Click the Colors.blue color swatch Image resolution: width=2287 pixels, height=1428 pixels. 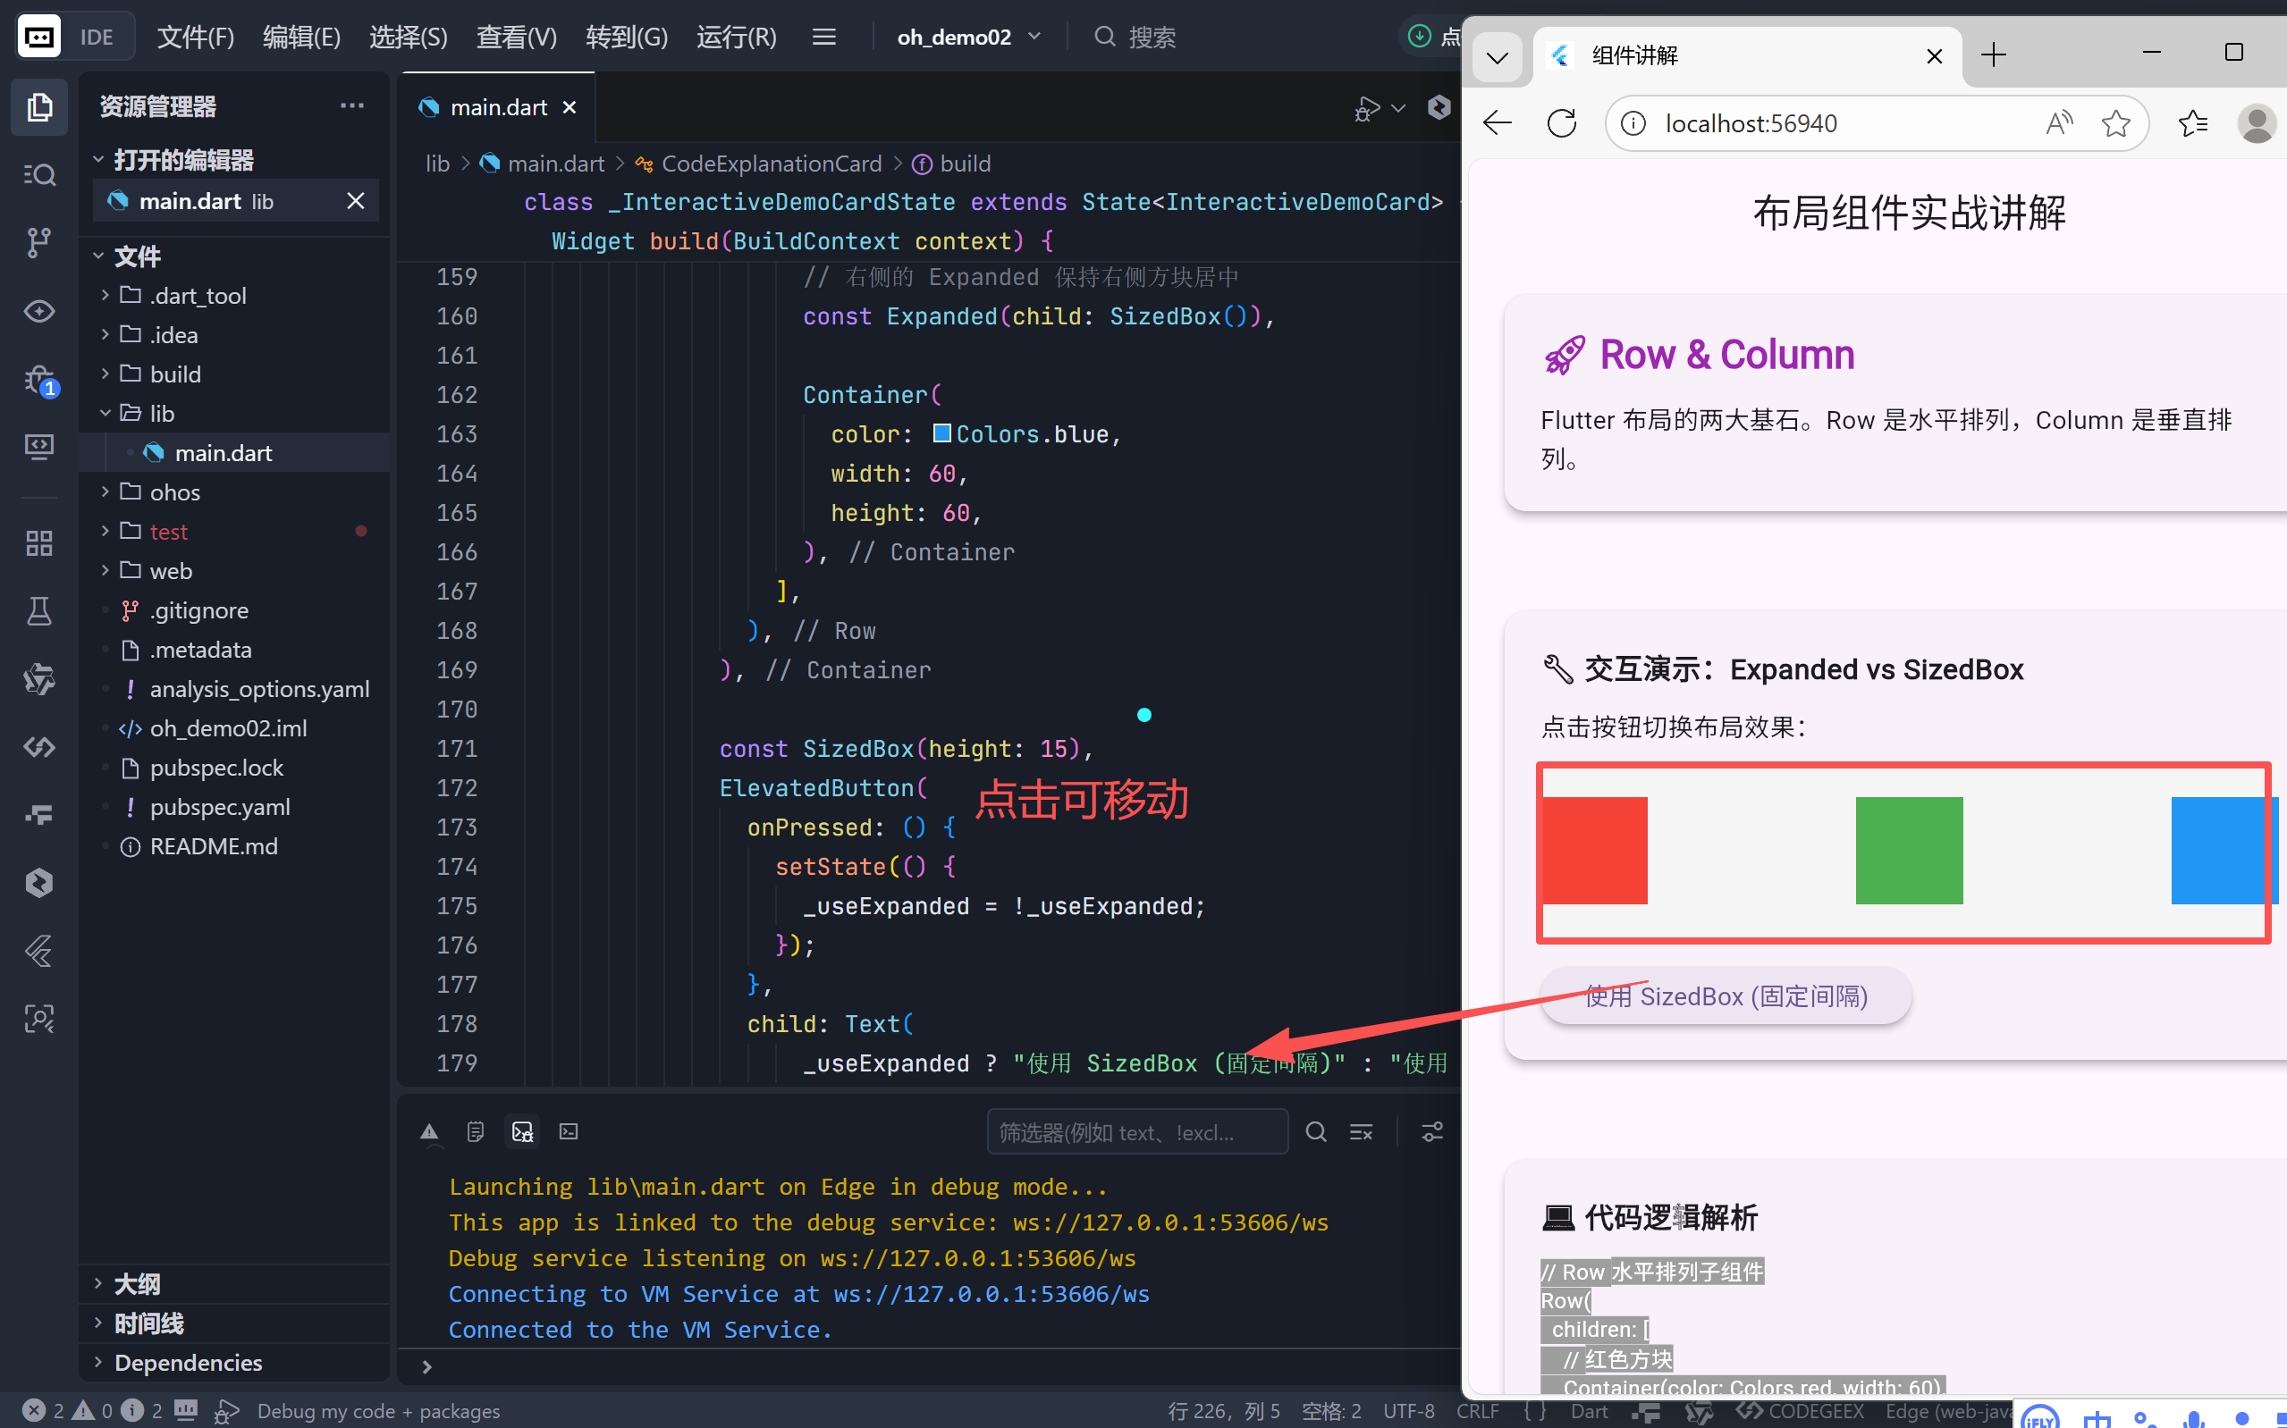point(941,433)
